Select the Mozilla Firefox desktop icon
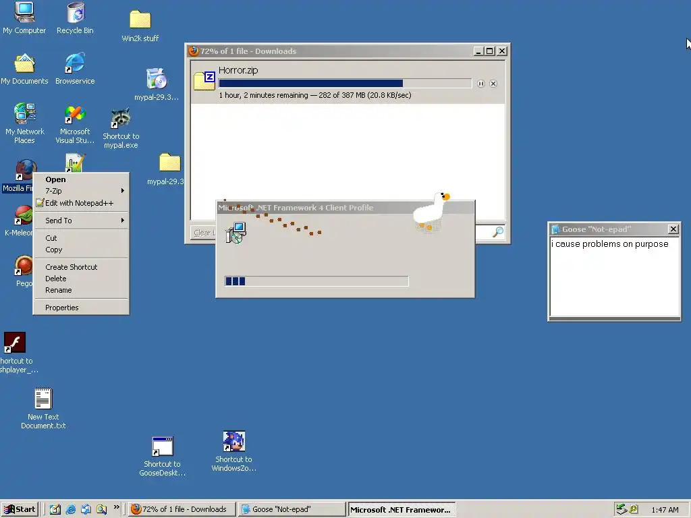This screenshot has height=518, width=691. pos(25,170)
